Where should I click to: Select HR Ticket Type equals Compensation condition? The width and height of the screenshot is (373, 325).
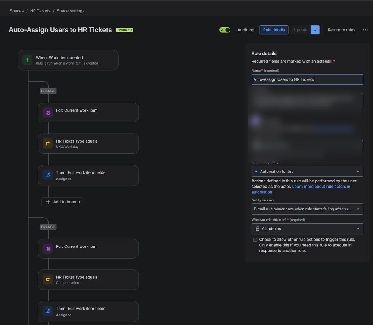coord(88,279)
